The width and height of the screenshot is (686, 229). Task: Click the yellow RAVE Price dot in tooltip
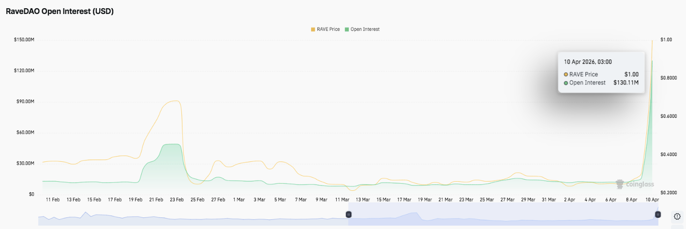pyautogui.click(x=566, y=74)
